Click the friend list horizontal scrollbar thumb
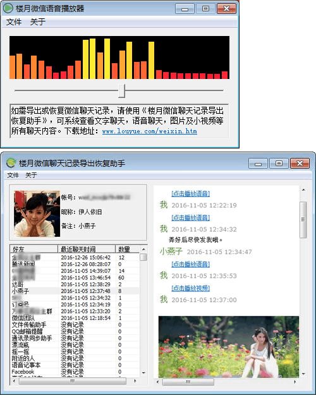 tap(73, 381)
